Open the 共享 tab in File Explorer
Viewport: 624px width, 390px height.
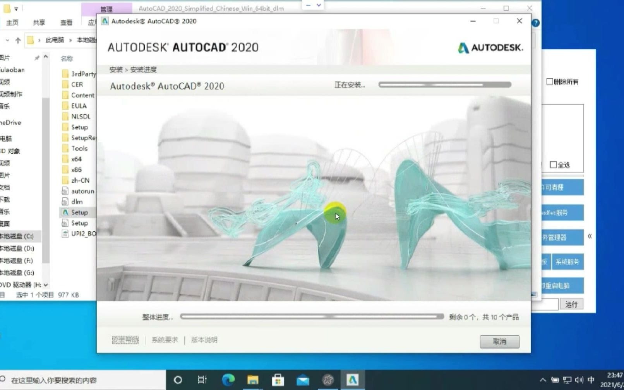pos(39,22)
